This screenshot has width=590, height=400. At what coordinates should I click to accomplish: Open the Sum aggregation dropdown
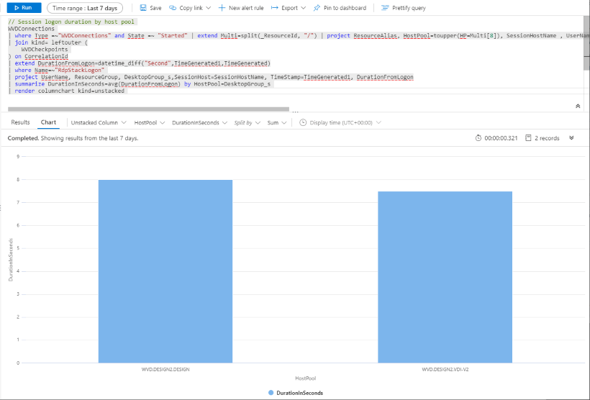276,123
